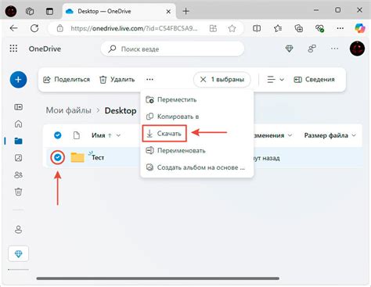The height and width of the screenshot is (287, 371).
Task: Click the Тест folder thumbnail icon
Action: (77, 157)
